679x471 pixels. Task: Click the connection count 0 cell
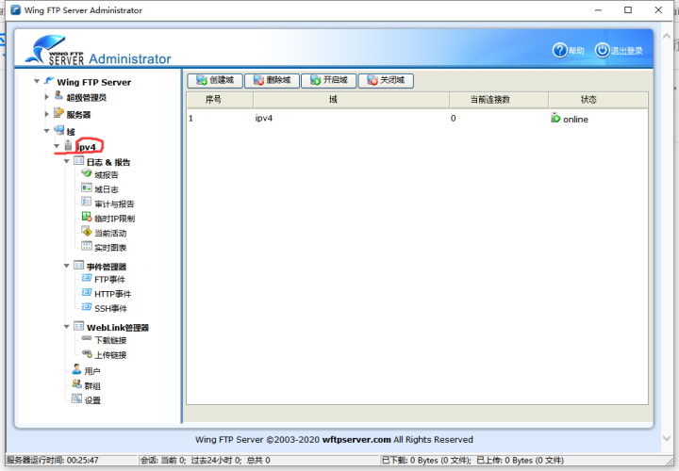(x=453, y=118)
